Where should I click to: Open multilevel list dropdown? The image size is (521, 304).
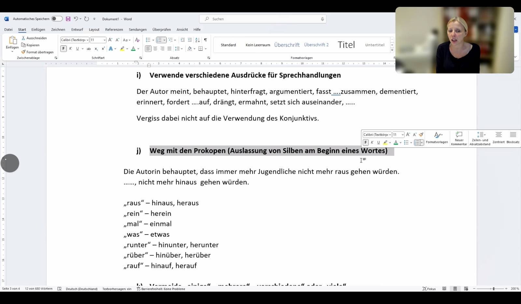[x=175, y=40]
